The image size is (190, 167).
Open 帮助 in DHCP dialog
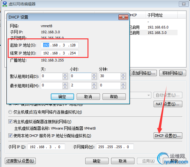(114, 97)
